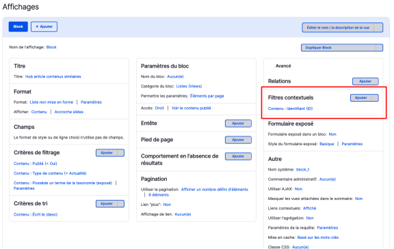Screen dimensions: 394x249
Task: Add a Critères de filtrage item
Action: coord(107,153)
